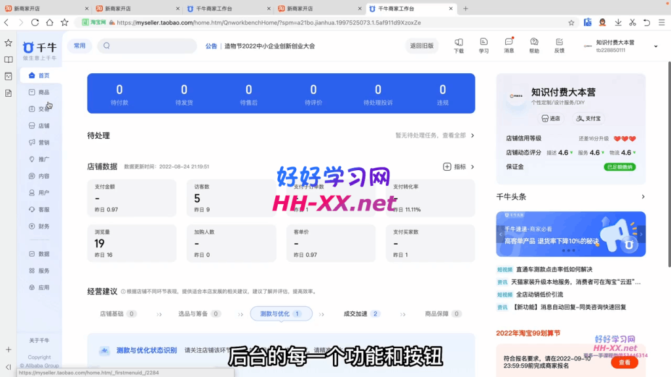Click the page vertical scrollbar
Viewport: 671px width, 377px height.
pyautogui.click(x=669, y=164)
